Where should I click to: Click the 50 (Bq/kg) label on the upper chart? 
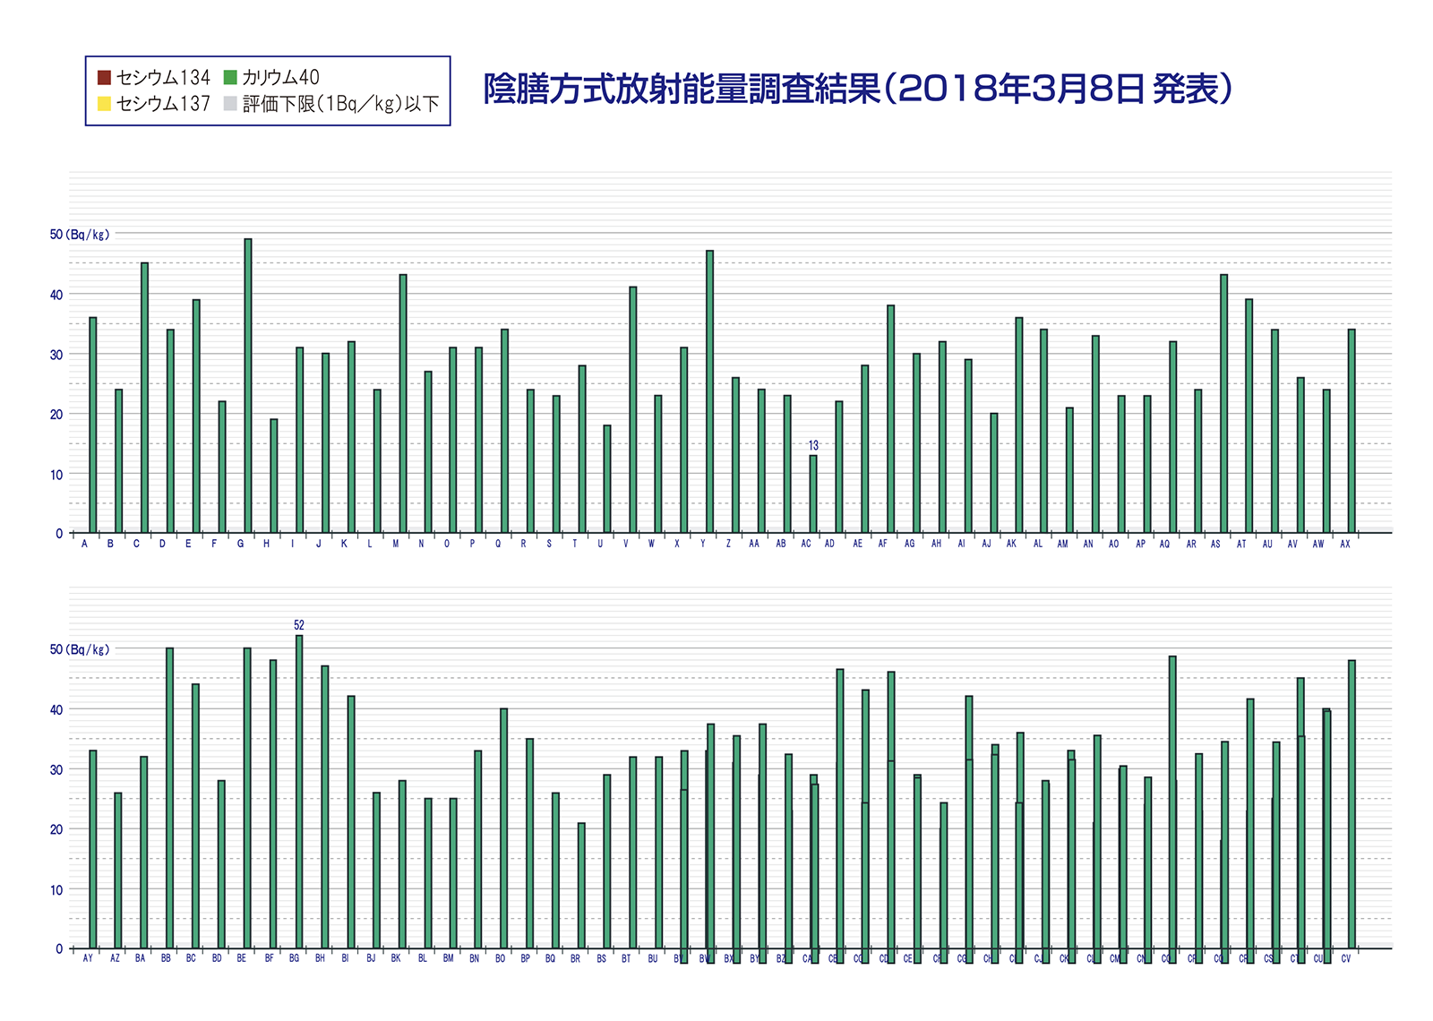[x=80, y=235]
